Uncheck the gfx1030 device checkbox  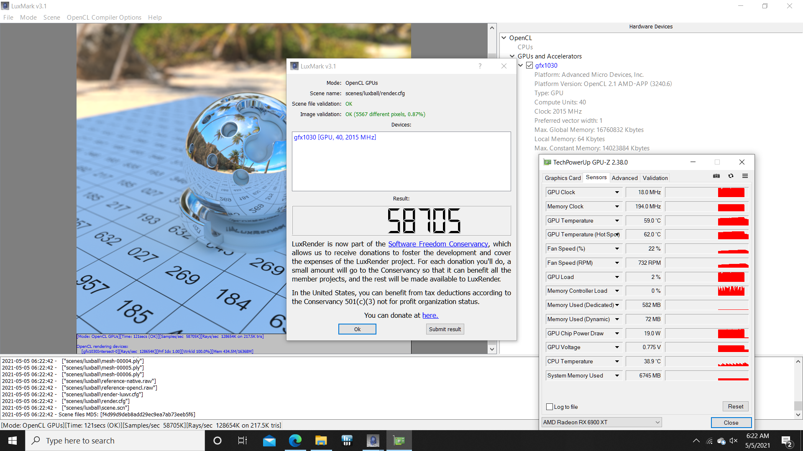click(529, 66)
